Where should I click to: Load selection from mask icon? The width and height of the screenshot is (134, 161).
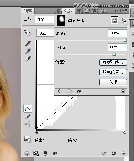pos(60,91)
